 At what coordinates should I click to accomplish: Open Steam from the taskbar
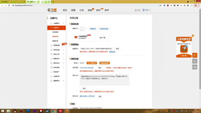[x=47, y=111]
